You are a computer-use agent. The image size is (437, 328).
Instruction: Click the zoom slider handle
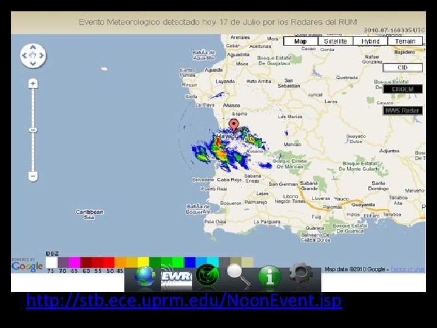(33, 130)
